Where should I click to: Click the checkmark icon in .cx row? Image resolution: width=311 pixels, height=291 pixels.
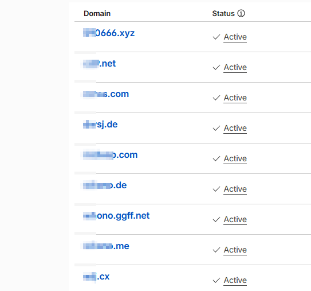(216, 280)
